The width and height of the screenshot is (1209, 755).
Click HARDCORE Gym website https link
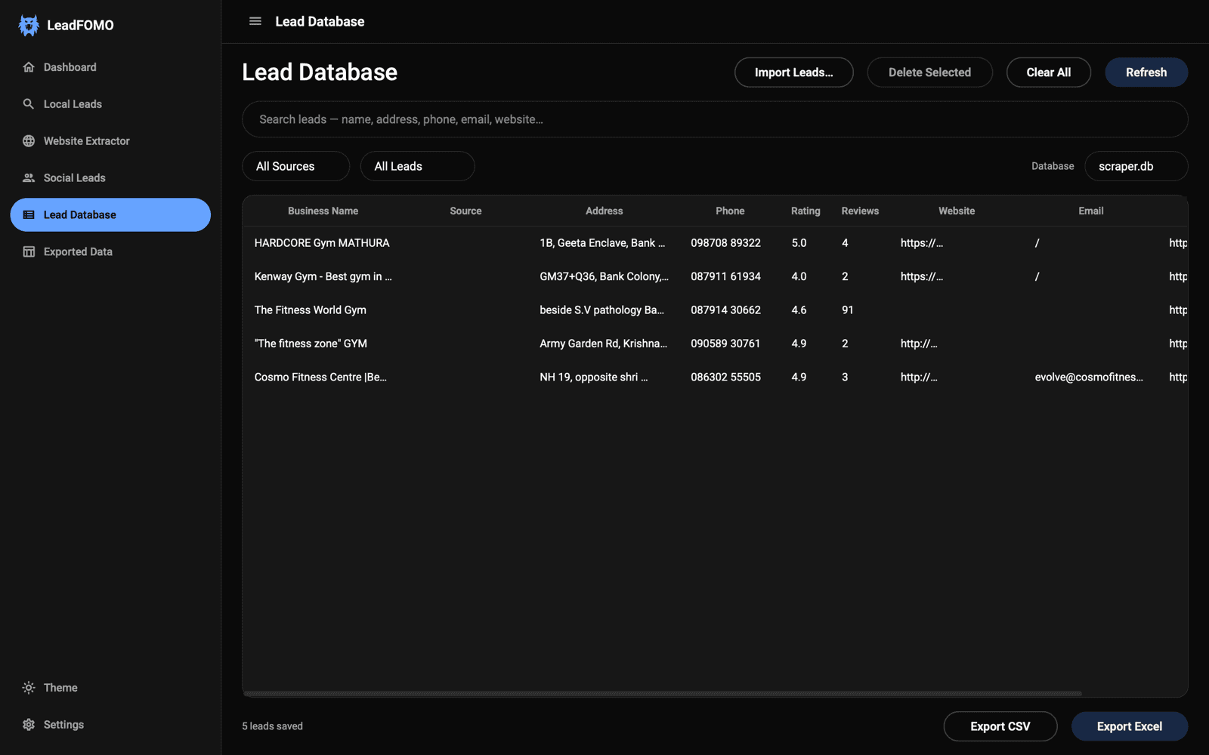click(x=922, y=243)
